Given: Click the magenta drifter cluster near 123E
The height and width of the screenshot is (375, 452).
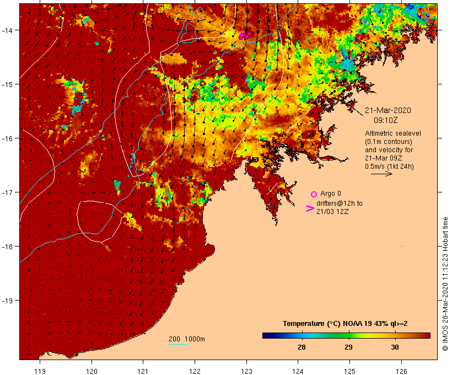Looking at the screenshot, I should pyautogui.click(x=244, y=36).
